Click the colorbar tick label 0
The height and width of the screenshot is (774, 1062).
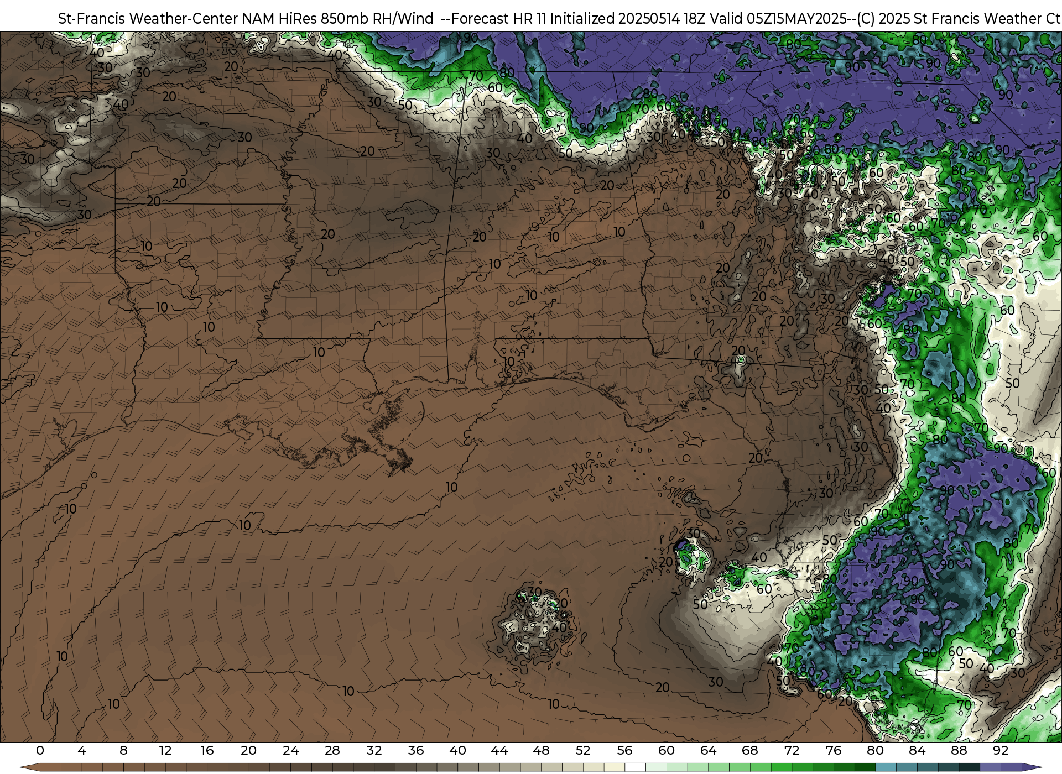40,750
